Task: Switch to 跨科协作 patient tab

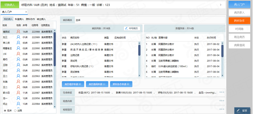Action: 30,19
